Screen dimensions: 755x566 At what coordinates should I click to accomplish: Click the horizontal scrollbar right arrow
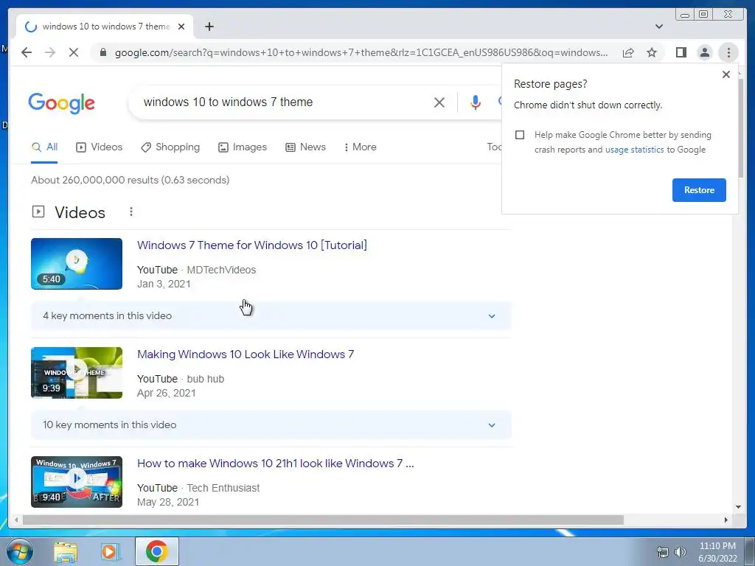click(726, 520)
